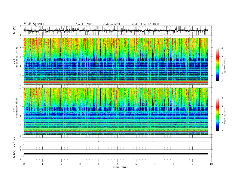The width and height of the screenshot is (238, 184).
Task: Click the 'station=ATH' label
Action: [111, 24]
